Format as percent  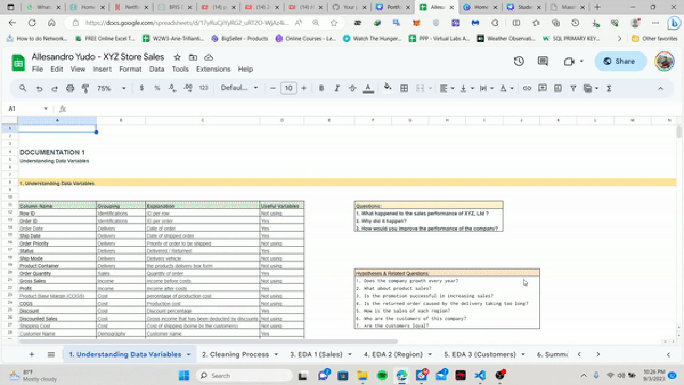[157, 88]
